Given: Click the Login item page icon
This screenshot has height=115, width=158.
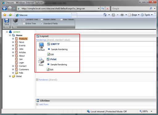Looking at the screenshot, I should click(16, 63).
